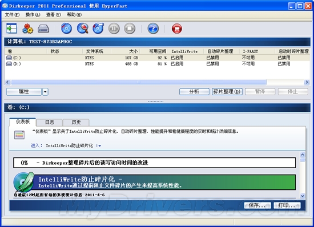Select the D: drive icon in volume list
Screen dimensions: 314x227
point(9,64)
